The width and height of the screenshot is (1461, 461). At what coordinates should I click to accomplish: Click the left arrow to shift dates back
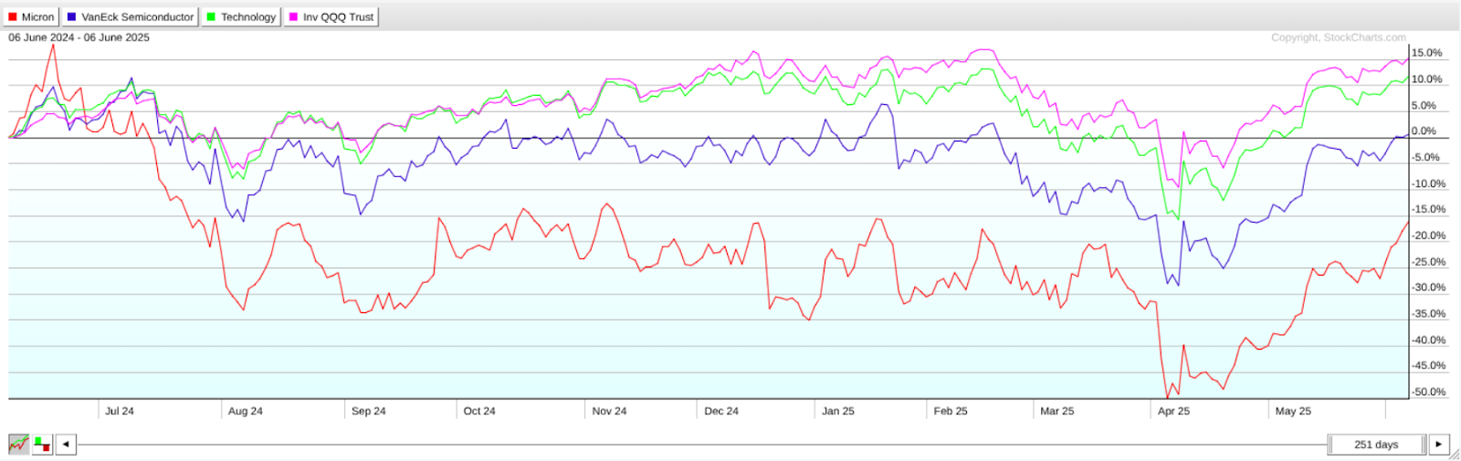click(66, 445)
